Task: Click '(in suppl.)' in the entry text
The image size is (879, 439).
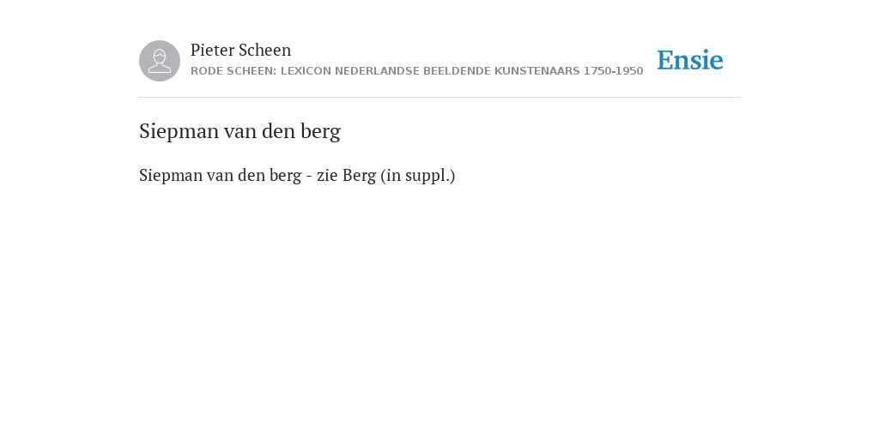Action: tap(418, 175)
